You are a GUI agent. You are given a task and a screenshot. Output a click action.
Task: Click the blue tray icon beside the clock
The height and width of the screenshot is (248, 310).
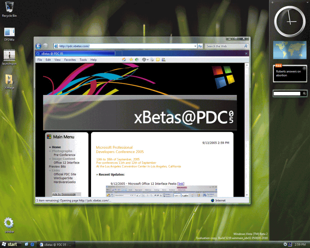290,244
